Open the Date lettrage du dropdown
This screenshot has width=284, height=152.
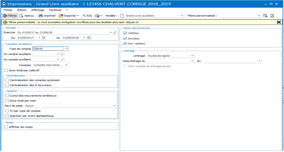point(192,61)
